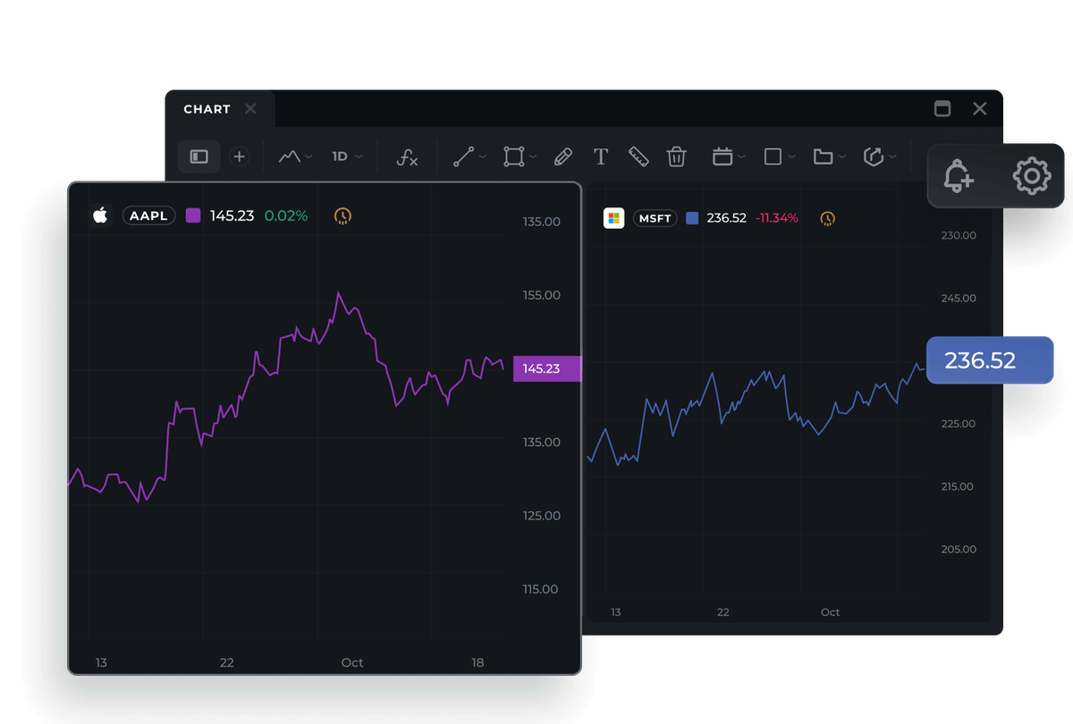Click the purple 145.23 price axis label
This screenshot has width=1073, height=724.
[x=547, y=368]
